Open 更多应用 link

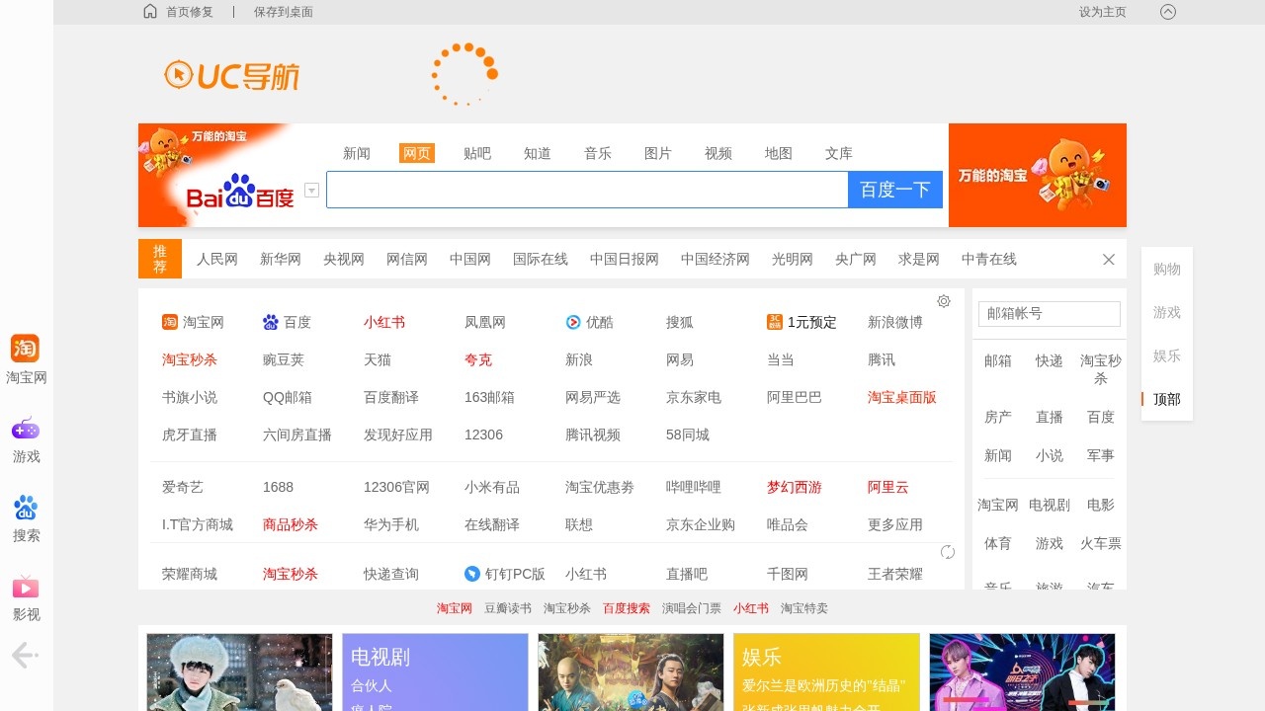895,524
